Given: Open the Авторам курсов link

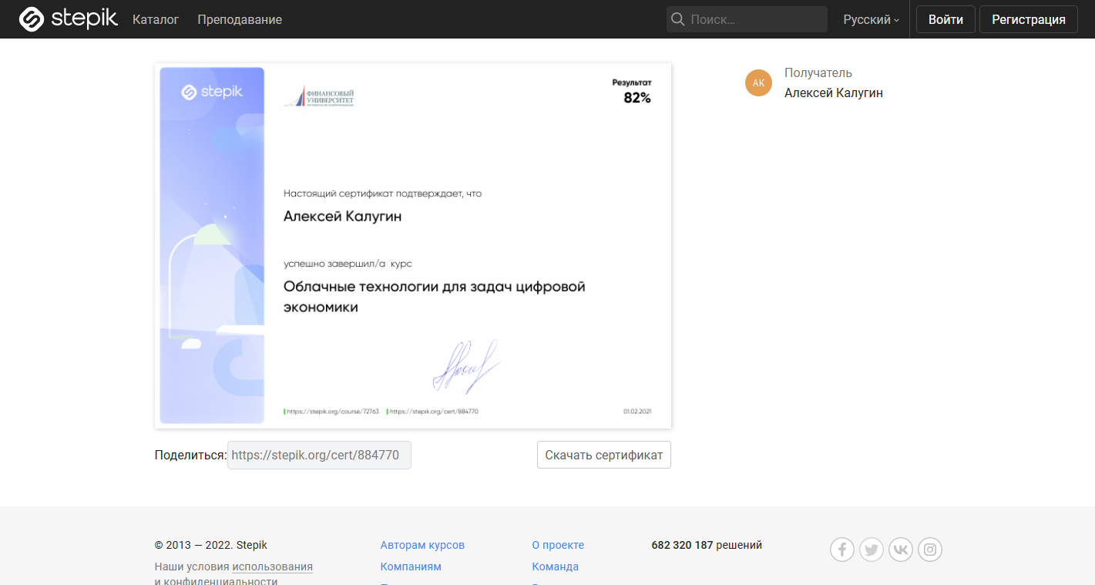Looking at the screenshot, I should tap(422, 545).
